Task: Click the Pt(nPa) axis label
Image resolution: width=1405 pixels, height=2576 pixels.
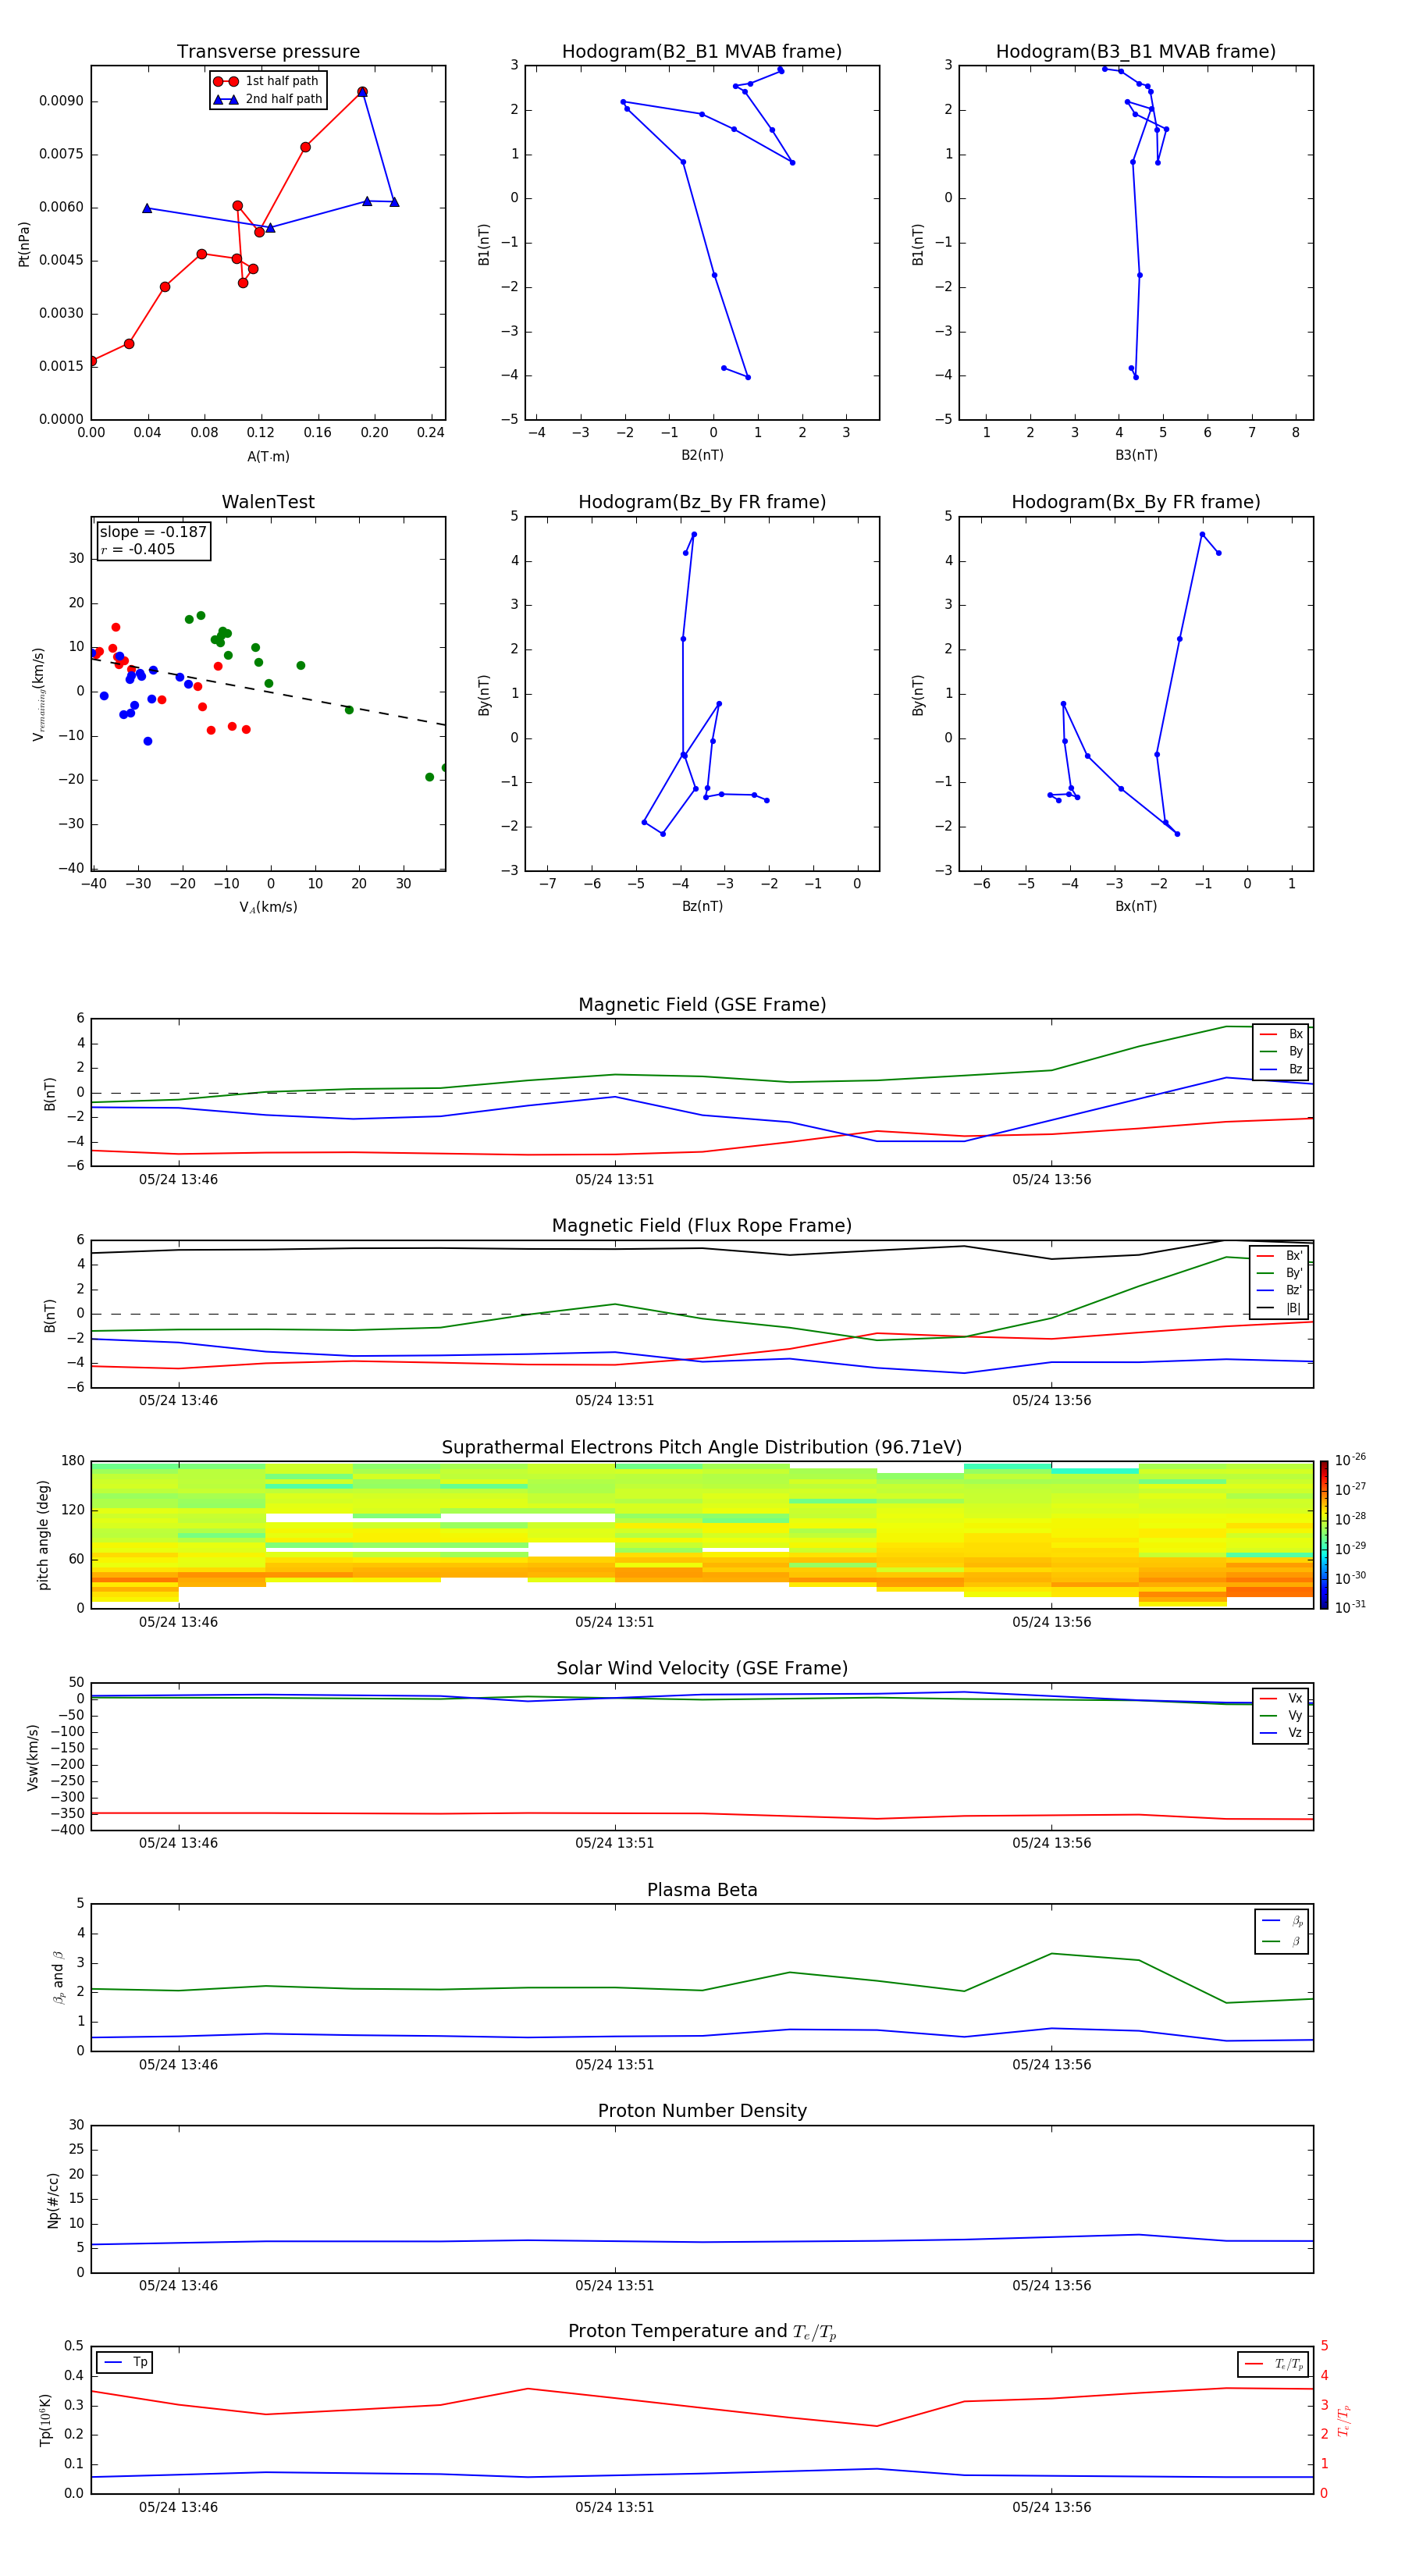Action: 24,244
